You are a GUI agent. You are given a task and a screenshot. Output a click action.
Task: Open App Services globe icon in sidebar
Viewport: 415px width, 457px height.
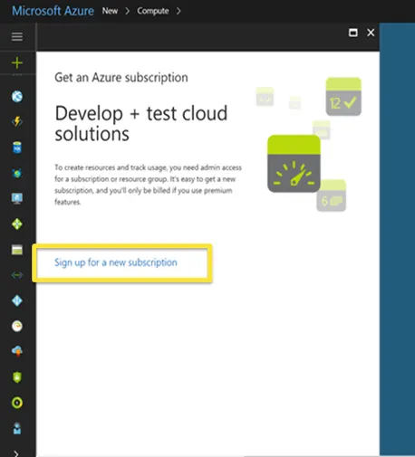click(x=17, y=97)
